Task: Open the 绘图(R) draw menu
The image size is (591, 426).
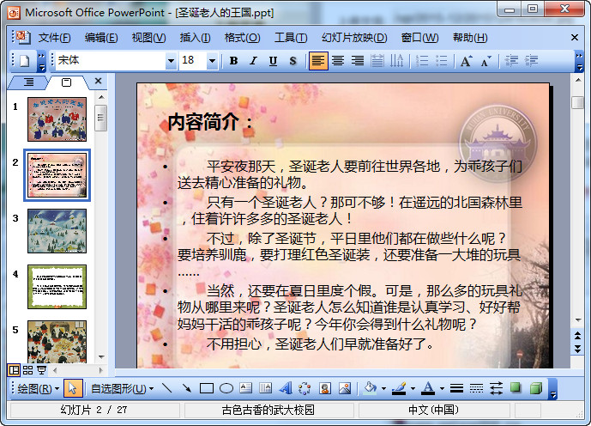Action: click(38, 388)
